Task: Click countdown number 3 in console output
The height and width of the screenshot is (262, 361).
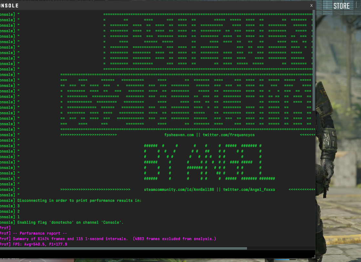Action: (x=19, y=206)
